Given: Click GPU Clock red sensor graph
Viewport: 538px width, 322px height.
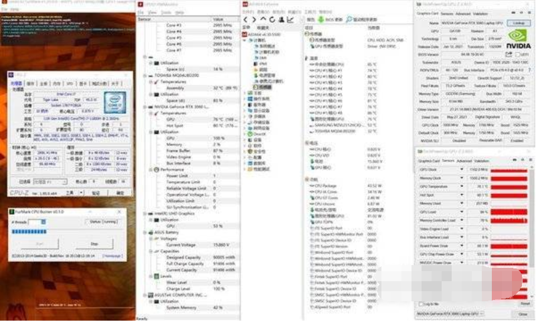Looking at the screenshot, I should point(509,169).
